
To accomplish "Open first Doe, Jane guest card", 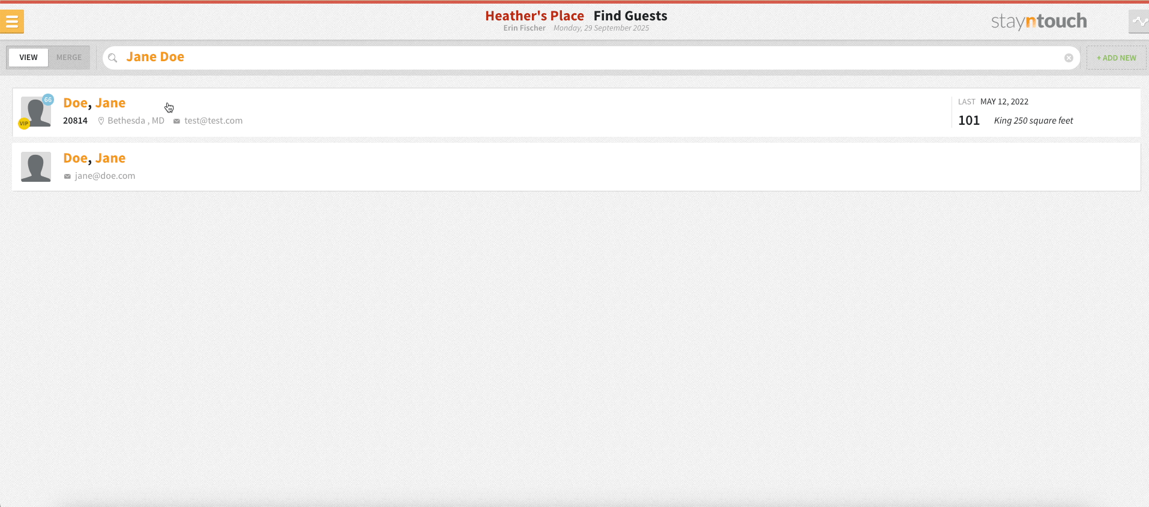I will coord(576,113).
